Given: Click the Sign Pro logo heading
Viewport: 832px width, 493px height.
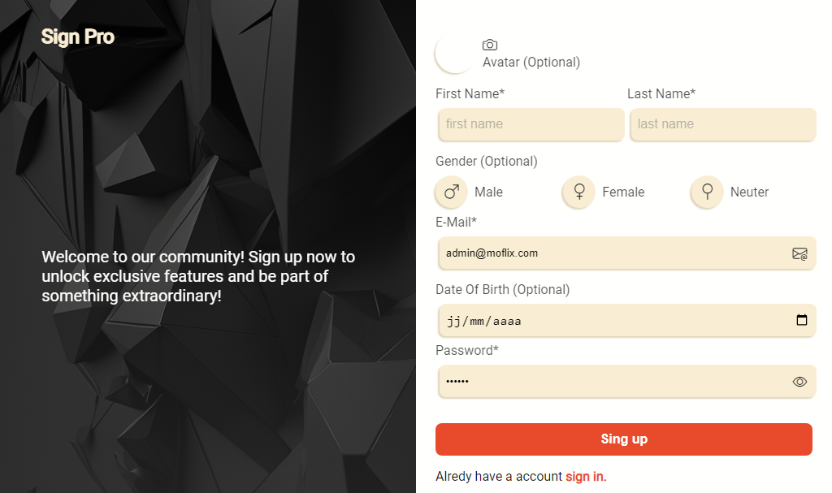Looking at the screenshot, I should pos(77,36).
